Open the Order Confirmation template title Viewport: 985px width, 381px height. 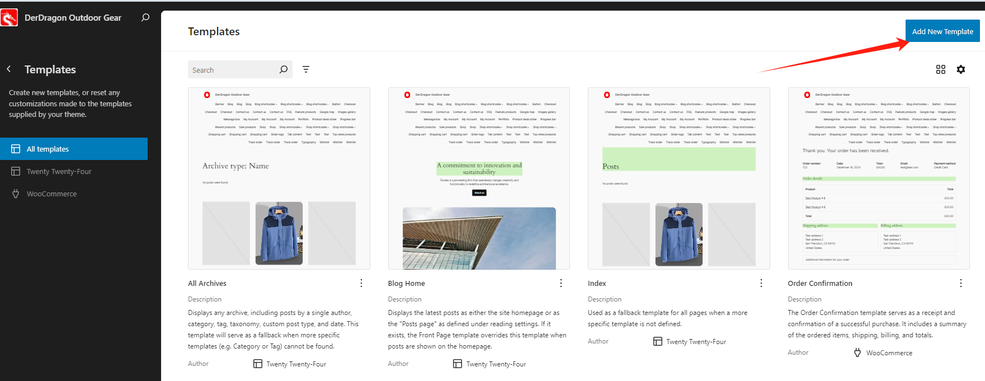point(820,283)
